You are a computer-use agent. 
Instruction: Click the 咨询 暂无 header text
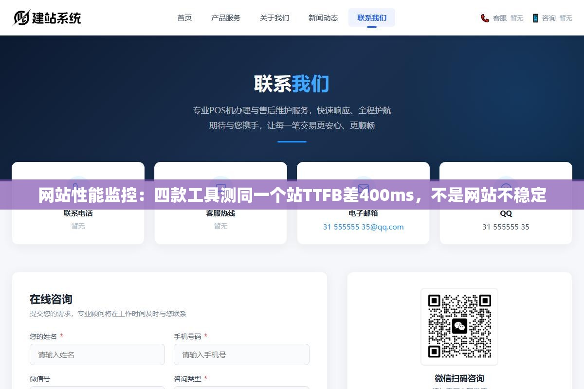(x=557, y=18)
